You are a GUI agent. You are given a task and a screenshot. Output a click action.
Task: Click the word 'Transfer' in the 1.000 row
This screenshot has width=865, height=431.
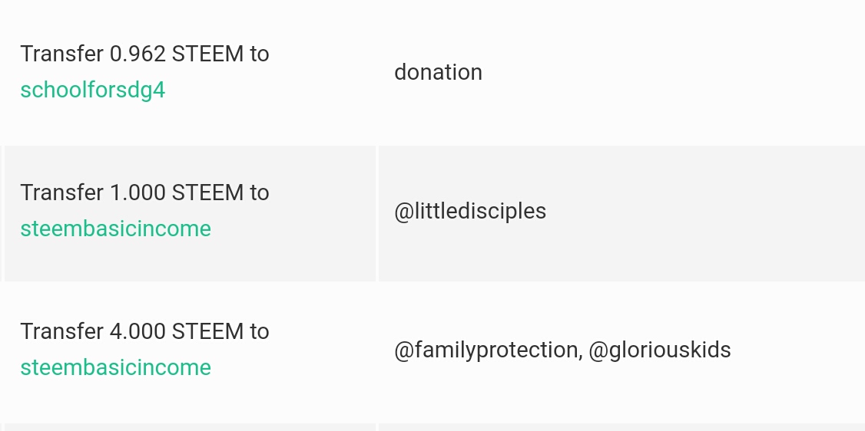[x=62, y=192]
